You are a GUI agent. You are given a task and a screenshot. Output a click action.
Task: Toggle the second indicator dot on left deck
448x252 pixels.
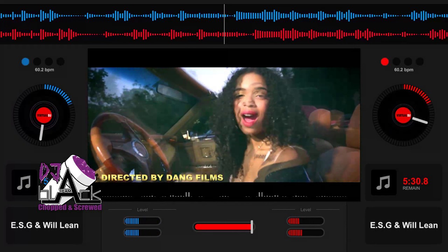(37, 62)
